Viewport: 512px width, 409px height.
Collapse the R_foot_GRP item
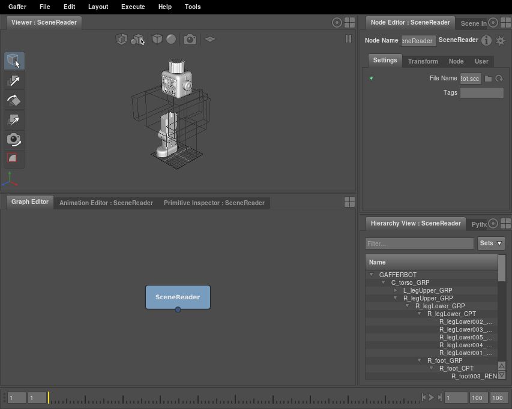420,360
